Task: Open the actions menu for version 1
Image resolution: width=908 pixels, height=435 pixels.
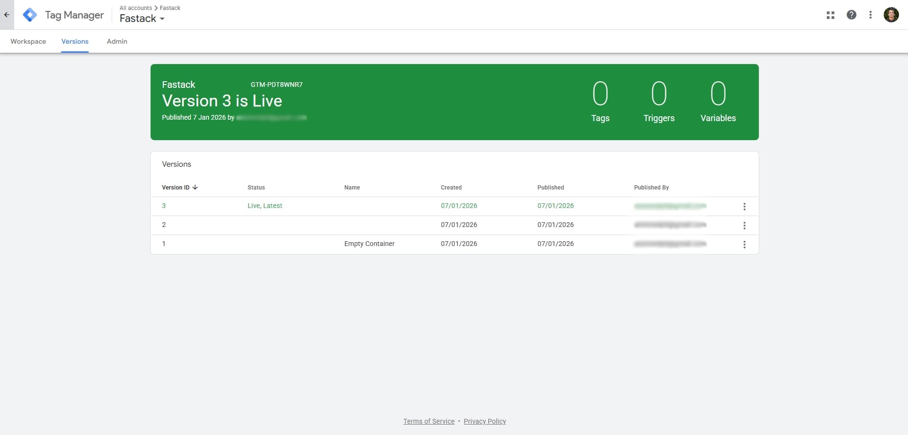Action: pos(745,245)
